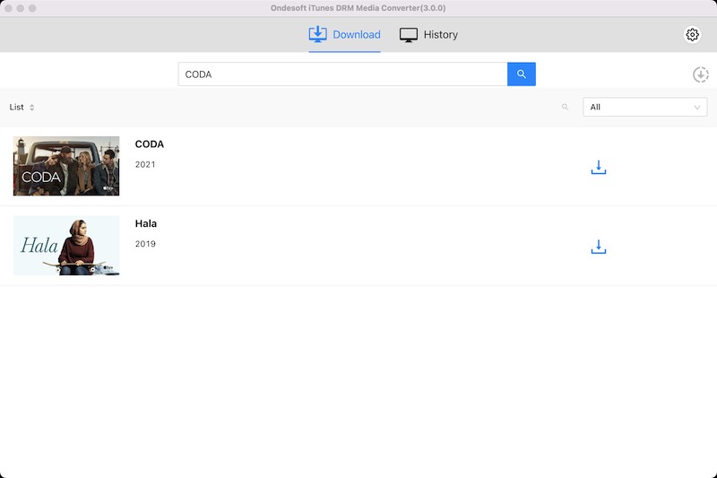The width and height of the screenshot is (717, 478).
Task: Open the download queue circled arrow icon
Action: tap(700, 75)
